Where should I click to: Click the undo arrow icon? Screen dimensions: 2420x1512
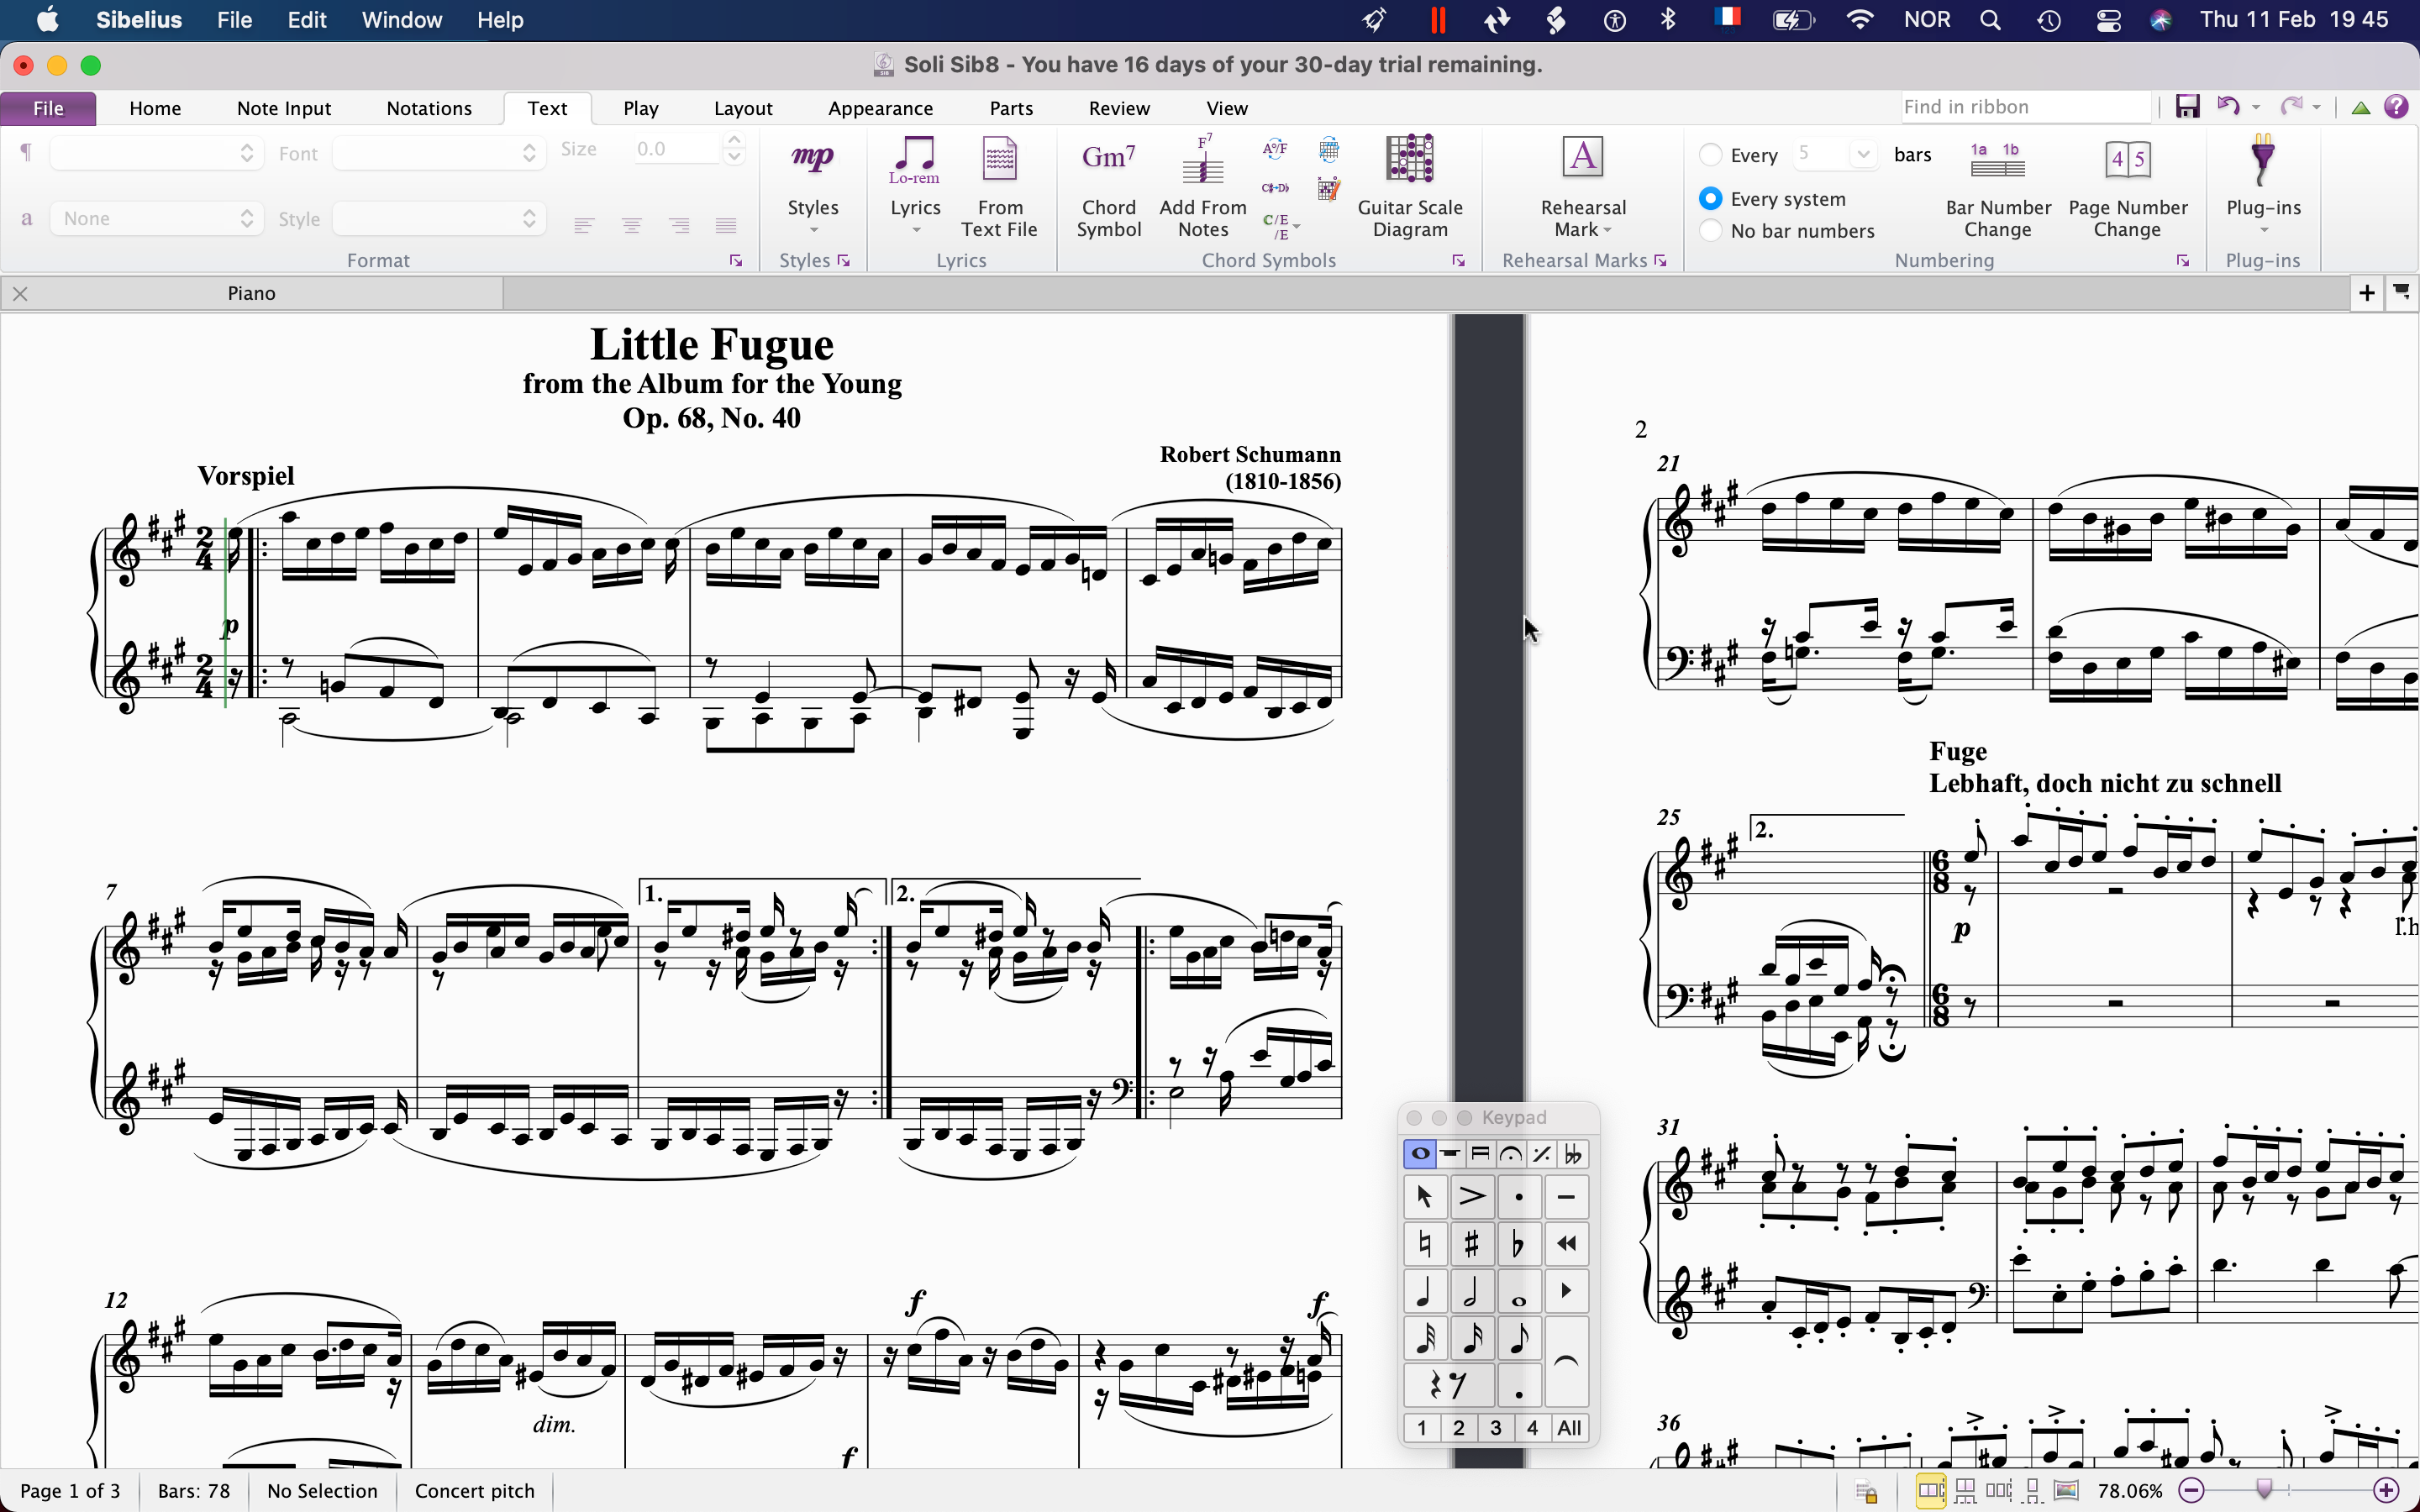[x=2228, y=107]
